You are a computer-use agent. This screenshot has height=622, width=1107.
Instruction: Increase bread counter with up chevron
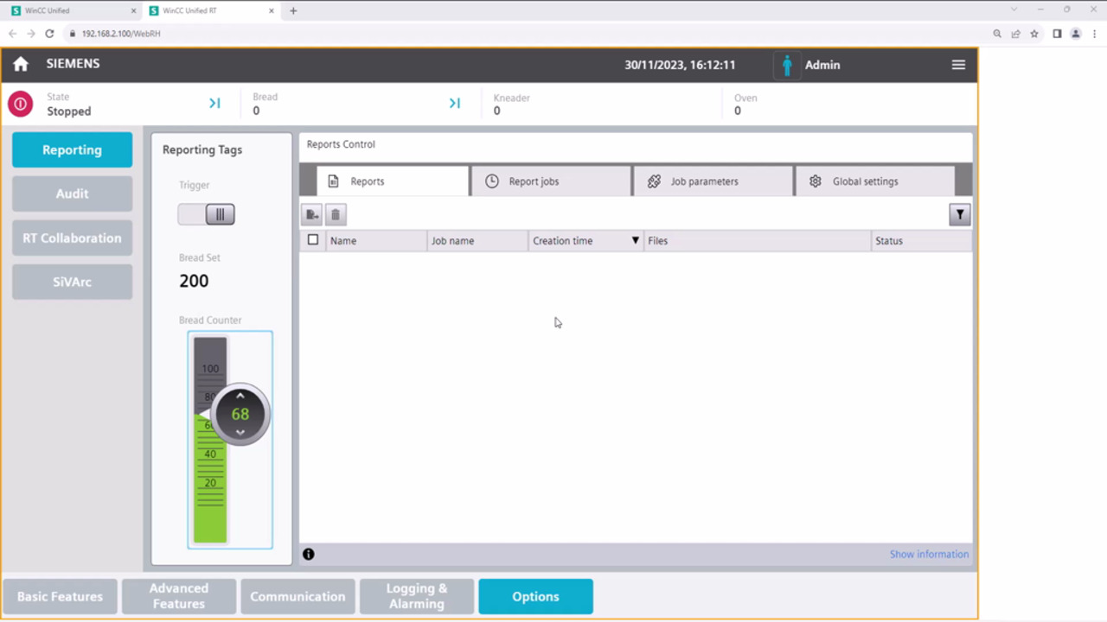tap(240, 397)
